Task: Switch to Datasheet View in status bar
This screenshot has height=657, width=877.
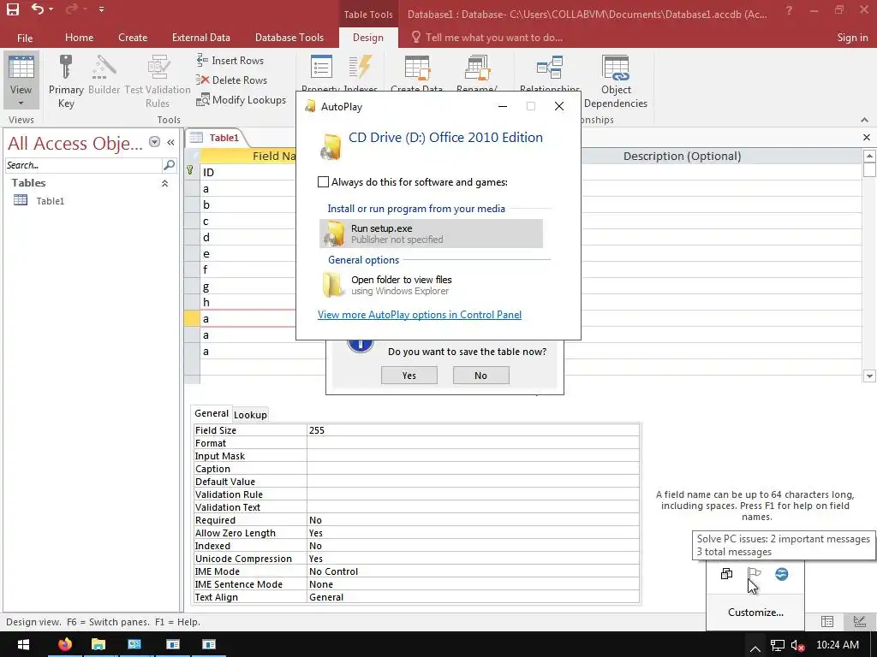Action: (827, 621)
